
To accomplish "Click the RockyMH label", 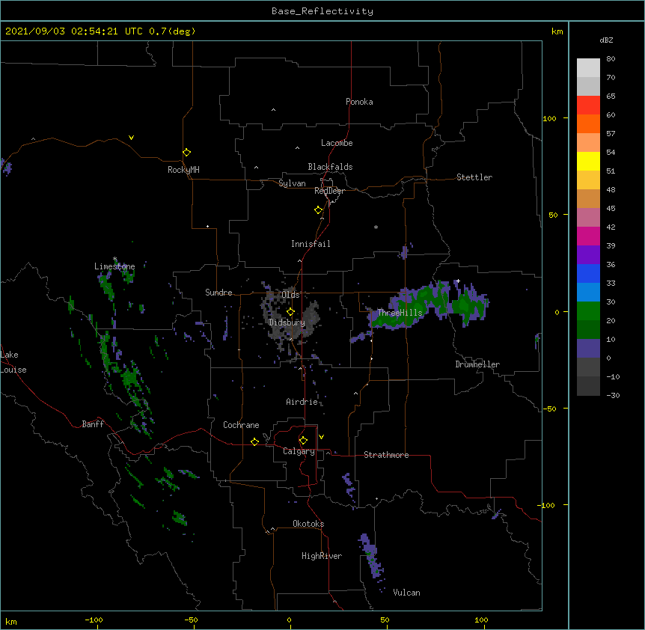I will pos(183,170).
